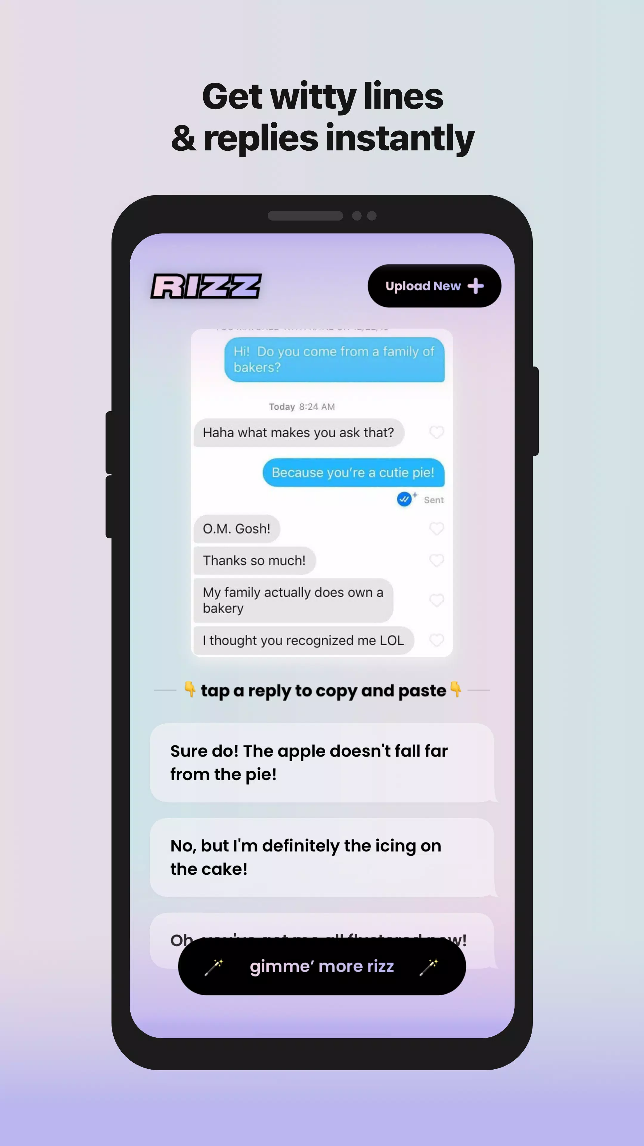This screenshot has height=1146, width=644.
Task: Like the 'I thought you recognized me LOL' message
Action: pyautogui.click(x=436, y=640)
